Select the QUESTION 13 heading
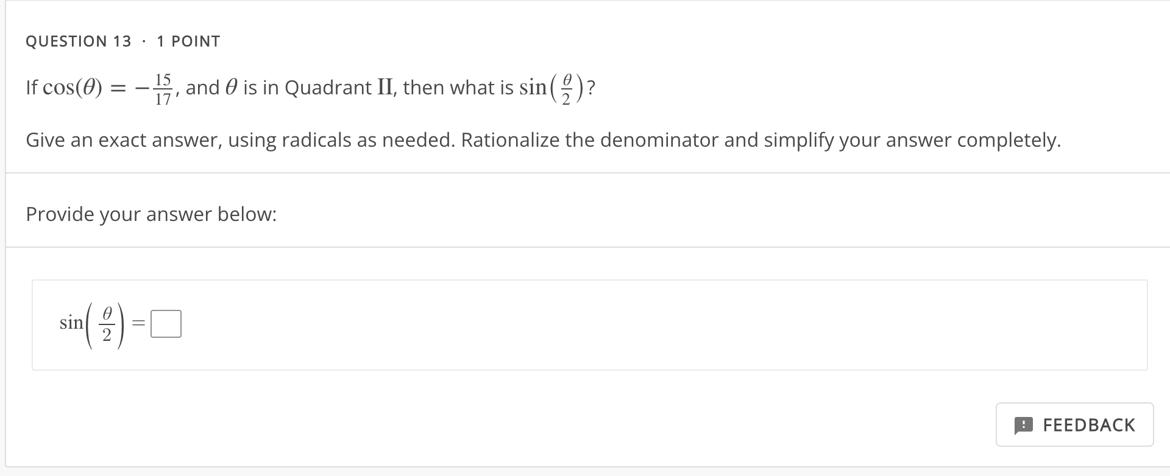Viewport: 1170px width, 476px height. click(x=78, y=41)
